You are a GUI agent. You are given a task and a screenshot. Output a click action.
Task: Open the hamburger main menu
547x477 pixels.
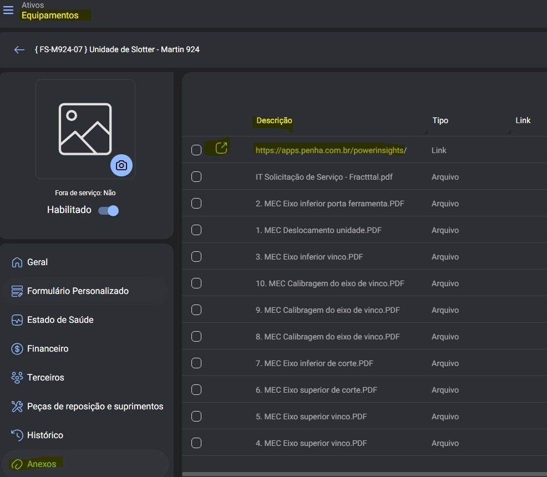8,10
